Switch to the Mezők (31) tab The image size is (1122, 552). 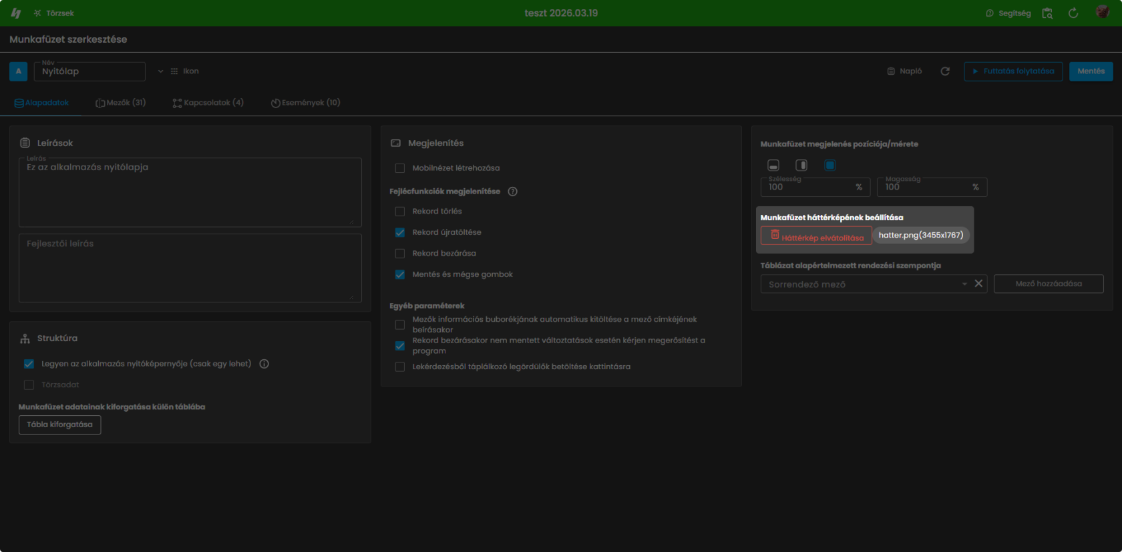tap(120, 103)
